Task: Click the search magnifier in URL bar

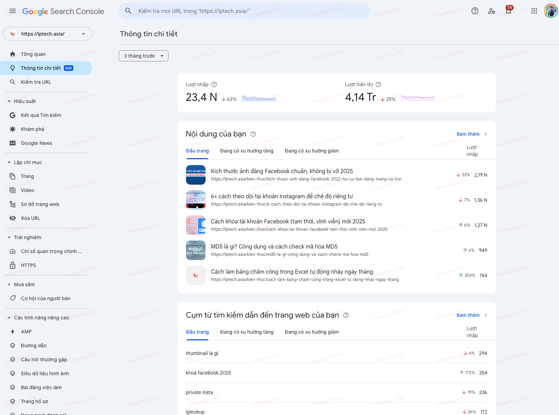Action: pyautogui.click(x=128, y=11)
